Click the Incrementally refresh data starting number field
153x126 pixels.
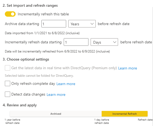[76, 42]
